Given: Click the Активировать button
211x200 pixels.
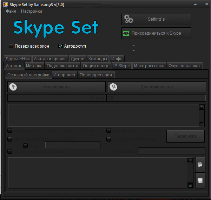Looking at the screenshot, I should tap(57, 87).
